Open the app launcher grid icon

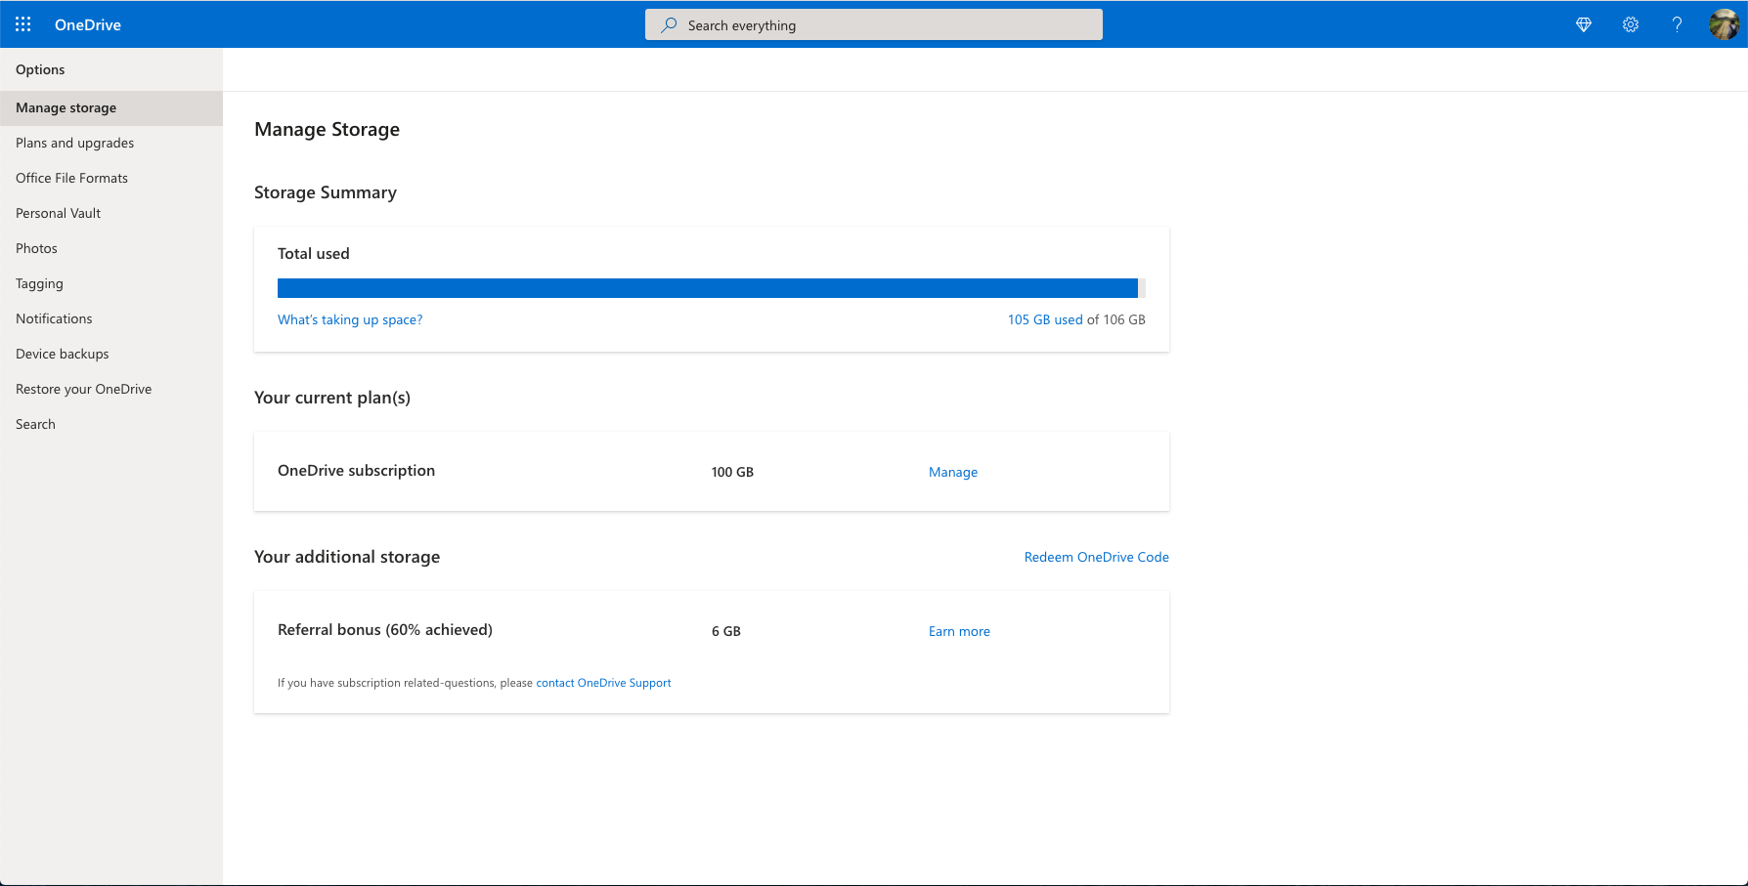(23, 24)
